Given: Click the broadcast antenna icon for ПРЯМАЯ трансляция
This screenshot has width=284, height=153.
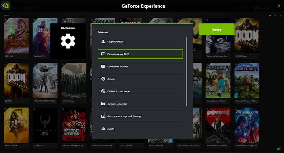Looking at the screenshot, I should point(103,91).
